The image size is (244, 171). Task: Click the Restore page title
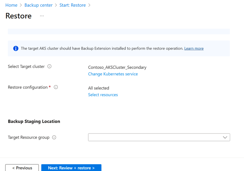[x=19, y=16]
